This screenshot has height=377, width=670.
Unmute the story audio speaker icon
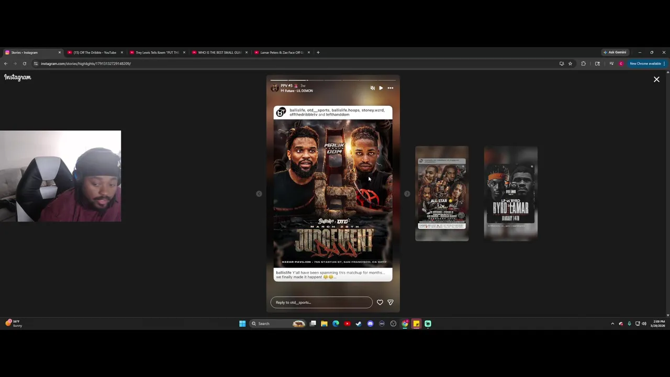373,88
